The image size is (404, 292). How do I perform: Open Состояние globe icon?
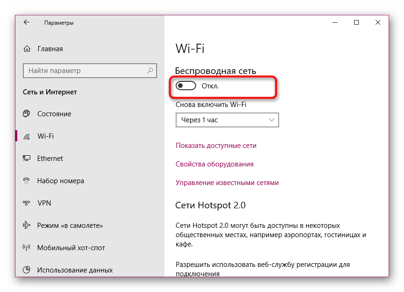click(27, 113)
